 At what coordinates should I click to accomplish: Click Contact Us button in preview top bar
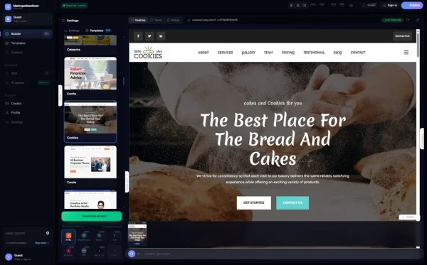(x=403, y=36)
